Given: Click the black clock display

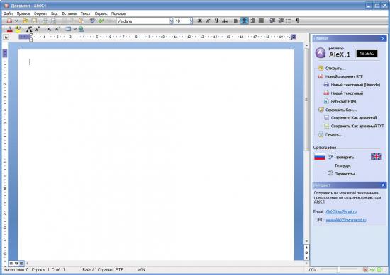Looking at the screenshot, I should coord(367,54).
